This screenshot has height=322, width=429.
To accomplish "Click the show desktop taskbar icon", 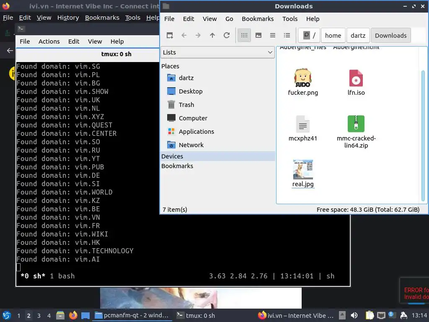I will pyautogui.click(x=85, y=315).
